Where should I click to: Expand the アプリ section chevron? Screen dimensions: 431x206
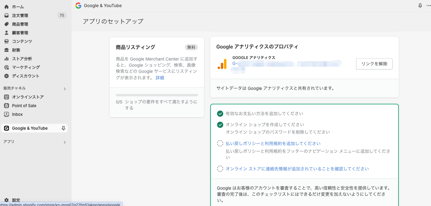click(65, 142)
